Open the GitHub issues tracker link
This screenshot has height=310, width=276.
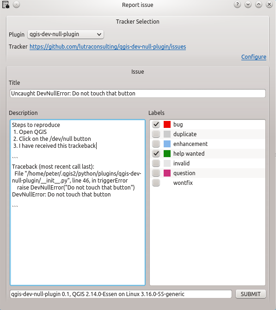click(x=108, y=47)
